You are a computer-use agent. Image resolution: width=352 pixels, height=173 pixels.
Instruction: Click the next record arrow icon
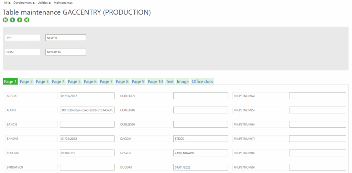[x=20, y=20]
